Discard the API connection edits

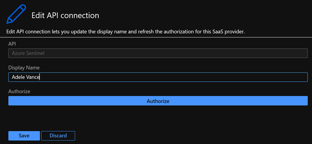[58, 136]
